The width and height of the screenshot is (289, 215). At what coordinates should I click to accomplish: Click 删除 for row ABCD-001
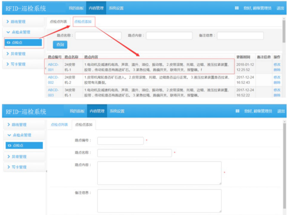tap(277, 70)
